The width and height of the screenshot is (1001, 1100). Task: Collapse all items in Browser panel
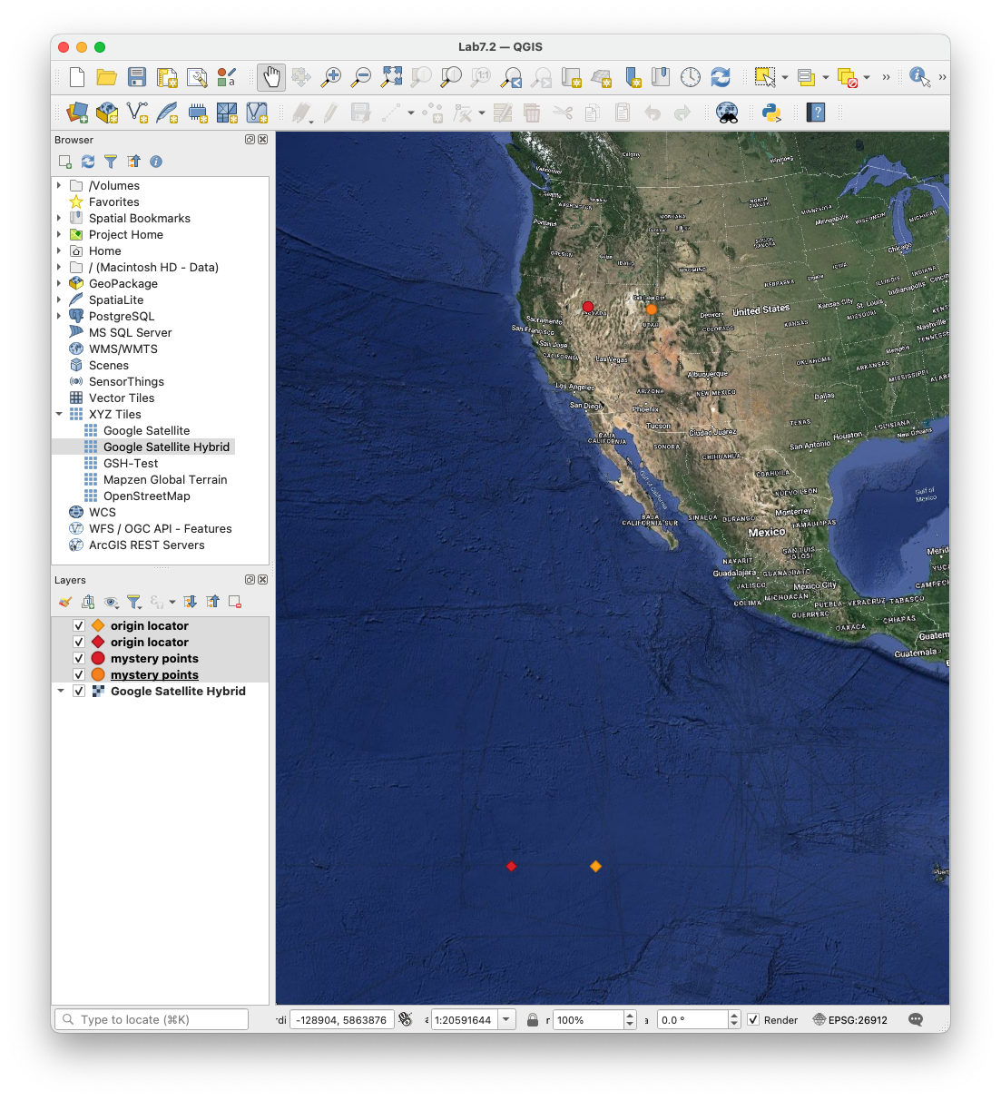pyautogui.click(x=133, y=162)
